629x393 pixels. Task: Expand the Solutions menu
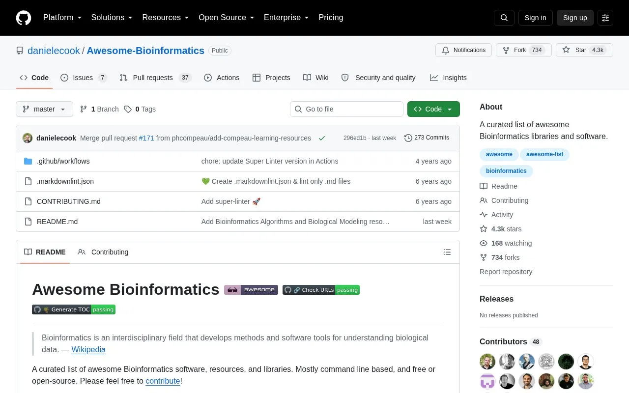click(112, 18)
